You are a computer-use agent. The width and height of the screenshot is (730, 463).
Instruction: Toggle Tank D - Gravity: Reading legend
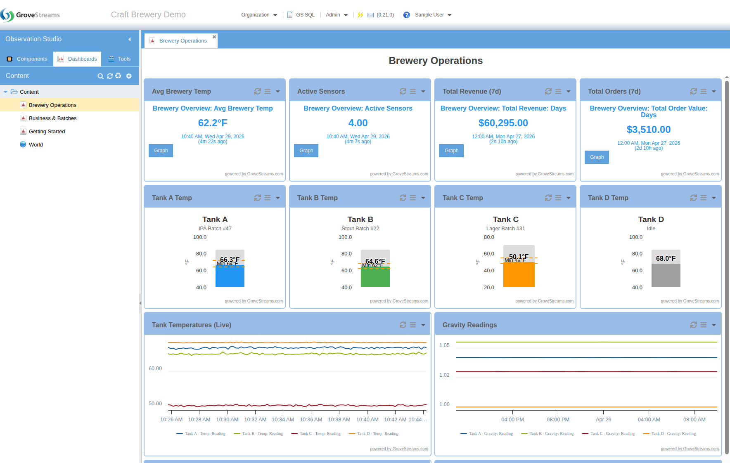point(669,434)
